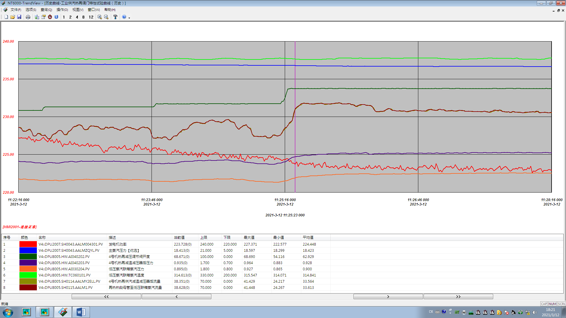Click the CH input language indicator

(431, 312)
